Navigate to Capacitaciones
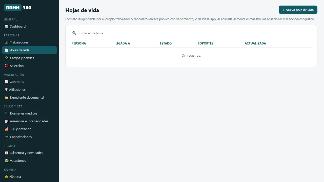 point(29,137)
